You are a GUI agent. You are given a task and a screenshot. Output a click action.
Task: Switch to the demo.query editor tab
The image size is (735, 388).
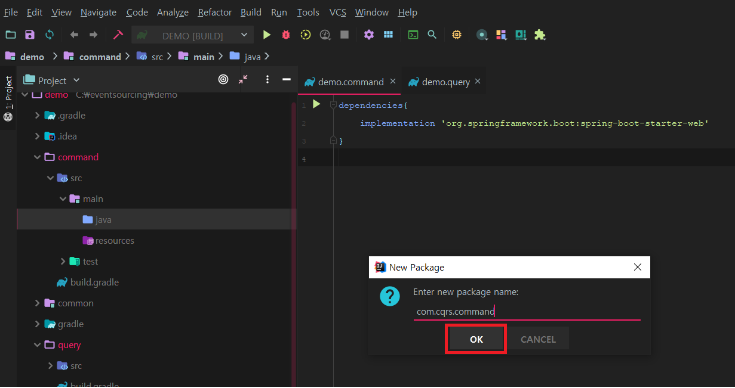click(x=446, y=82)
